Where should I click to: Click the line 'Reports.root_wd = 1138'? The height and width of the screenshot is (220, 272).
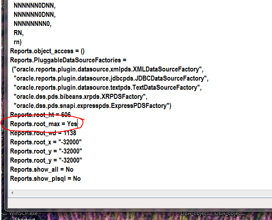click(43, 133)
